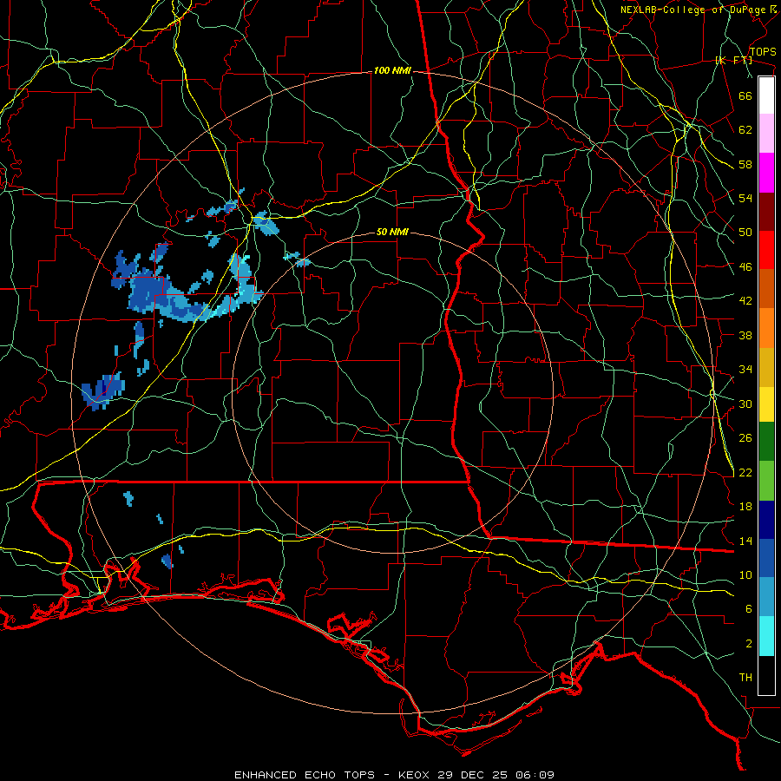Click the legend value 6
The width and height of the screenshot is (781, 781).
click(749, 609)
